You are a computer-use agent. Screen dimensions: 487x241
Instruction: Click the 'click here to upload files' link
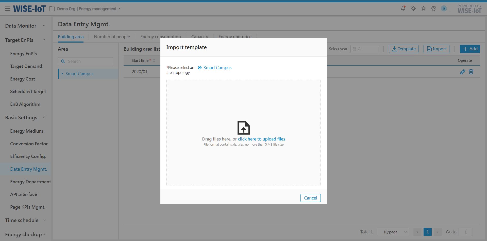tap(261, 139)
